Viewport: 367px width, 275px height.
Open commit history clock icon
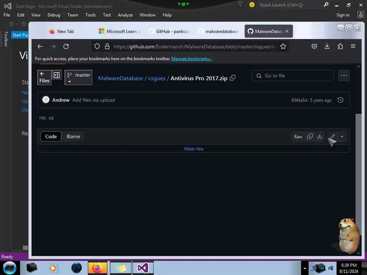[x=340, y=100]
